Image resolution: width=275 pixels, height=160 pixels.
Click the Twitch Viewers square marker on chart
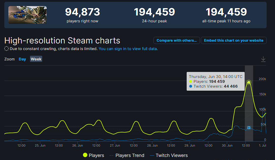(249, 128)
